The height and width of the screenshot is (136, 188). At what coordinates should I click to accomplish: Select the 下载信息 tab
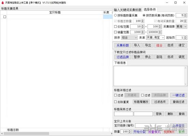click(x=120, y=63)
